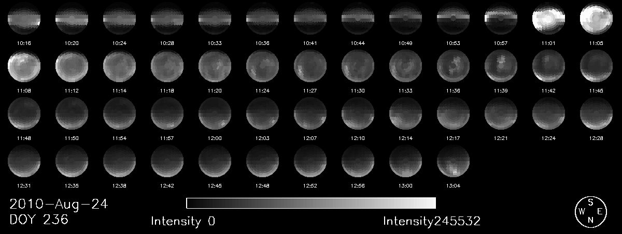The height and width of the screenshot is (234, 622).
Task: Select the 11:42 disk frame
Action: point(549,67)
